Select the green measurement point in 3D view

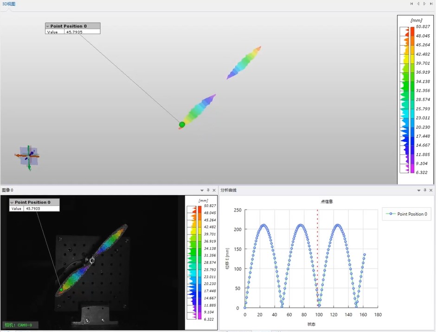pos(182,124)
